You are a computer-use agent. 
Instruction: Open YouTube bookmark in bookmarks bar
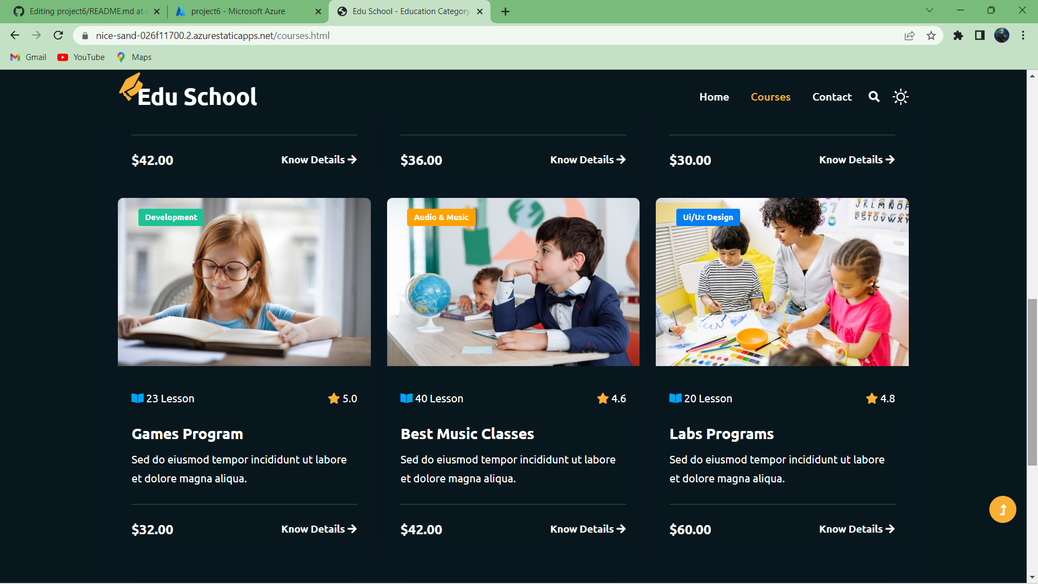[81, 57]
